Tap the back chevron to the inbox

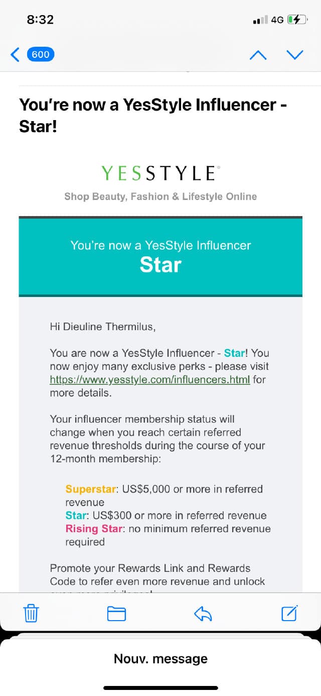pos(15,54)
